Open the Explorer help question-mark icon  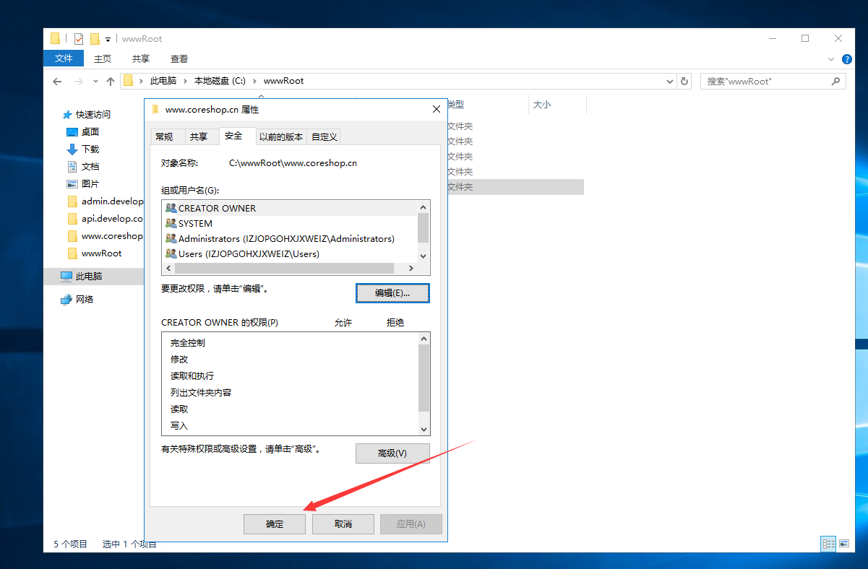[847, 59]
